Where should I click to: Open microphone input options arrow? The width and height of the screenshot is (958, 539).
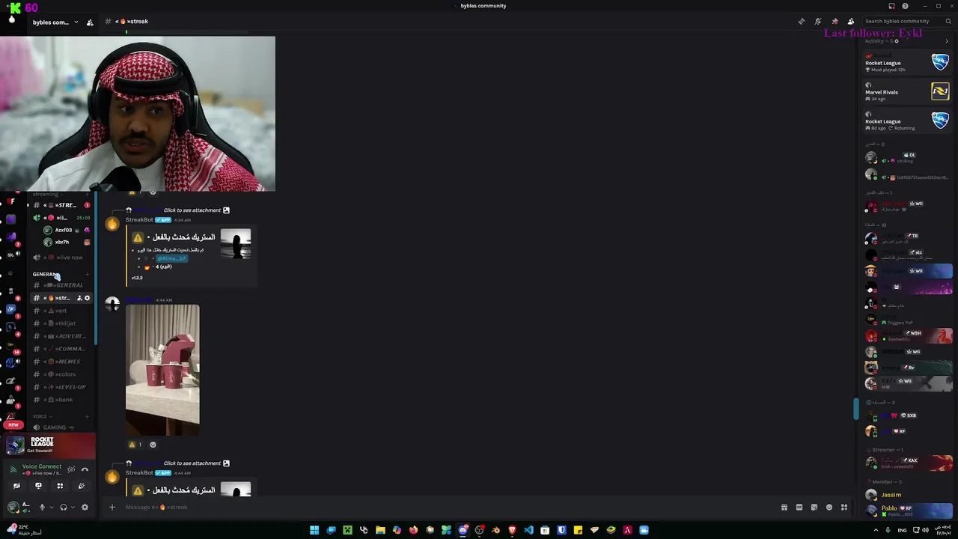[51, 507]
